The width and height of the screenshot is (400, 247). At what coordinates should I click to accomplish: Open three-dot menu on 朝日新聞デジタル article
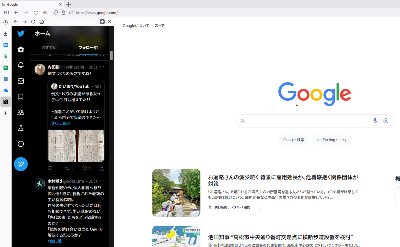point(261,207)
